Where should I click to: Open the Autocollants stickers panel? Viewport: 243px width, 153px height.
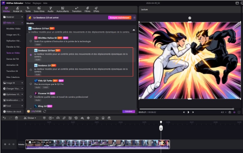(65, 9)
